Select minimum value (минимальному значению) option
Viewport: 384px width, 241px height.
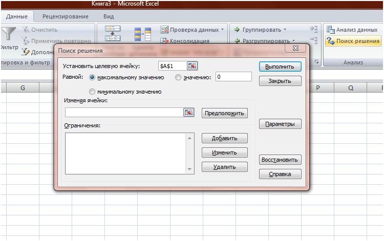click(x=92, y=92)
